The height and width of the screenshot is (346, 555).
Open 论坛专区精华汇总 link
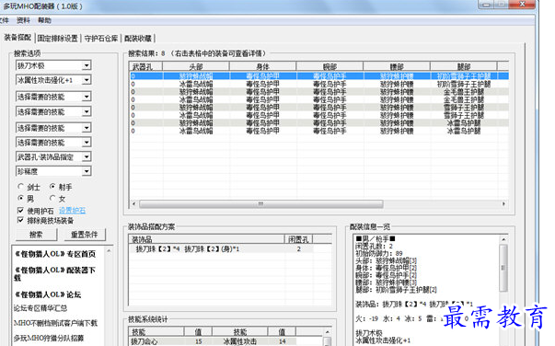40,308
